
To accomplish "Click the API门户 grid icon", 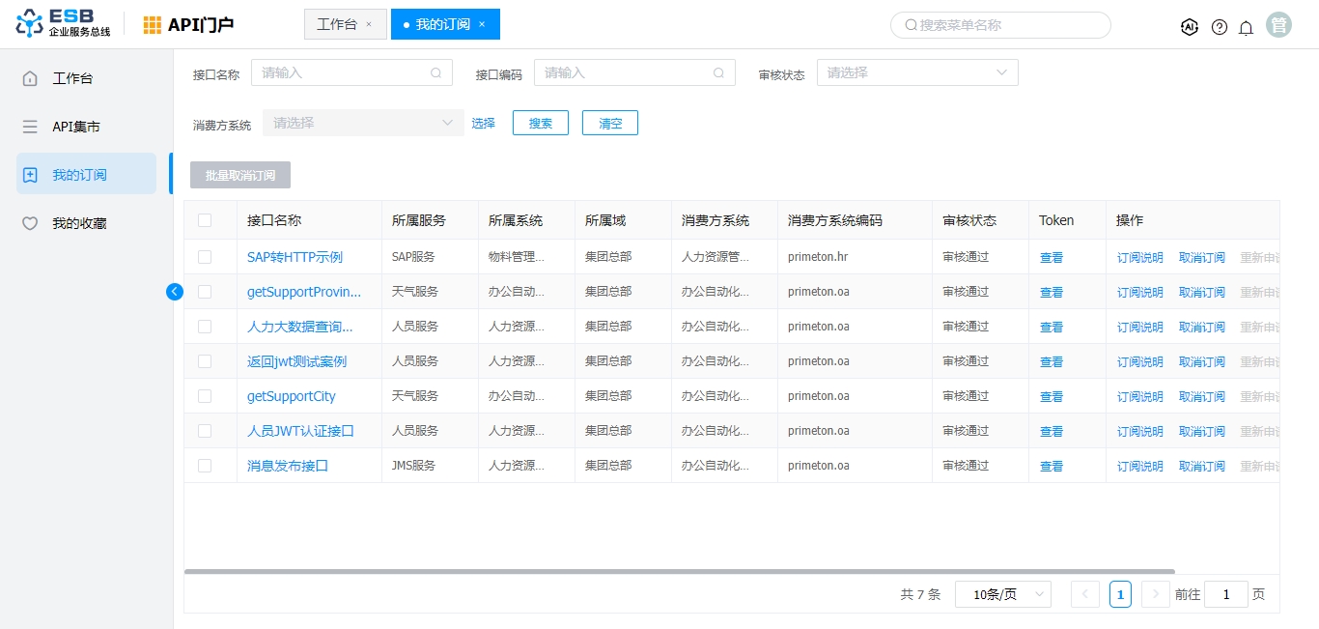I will point(153,25).
